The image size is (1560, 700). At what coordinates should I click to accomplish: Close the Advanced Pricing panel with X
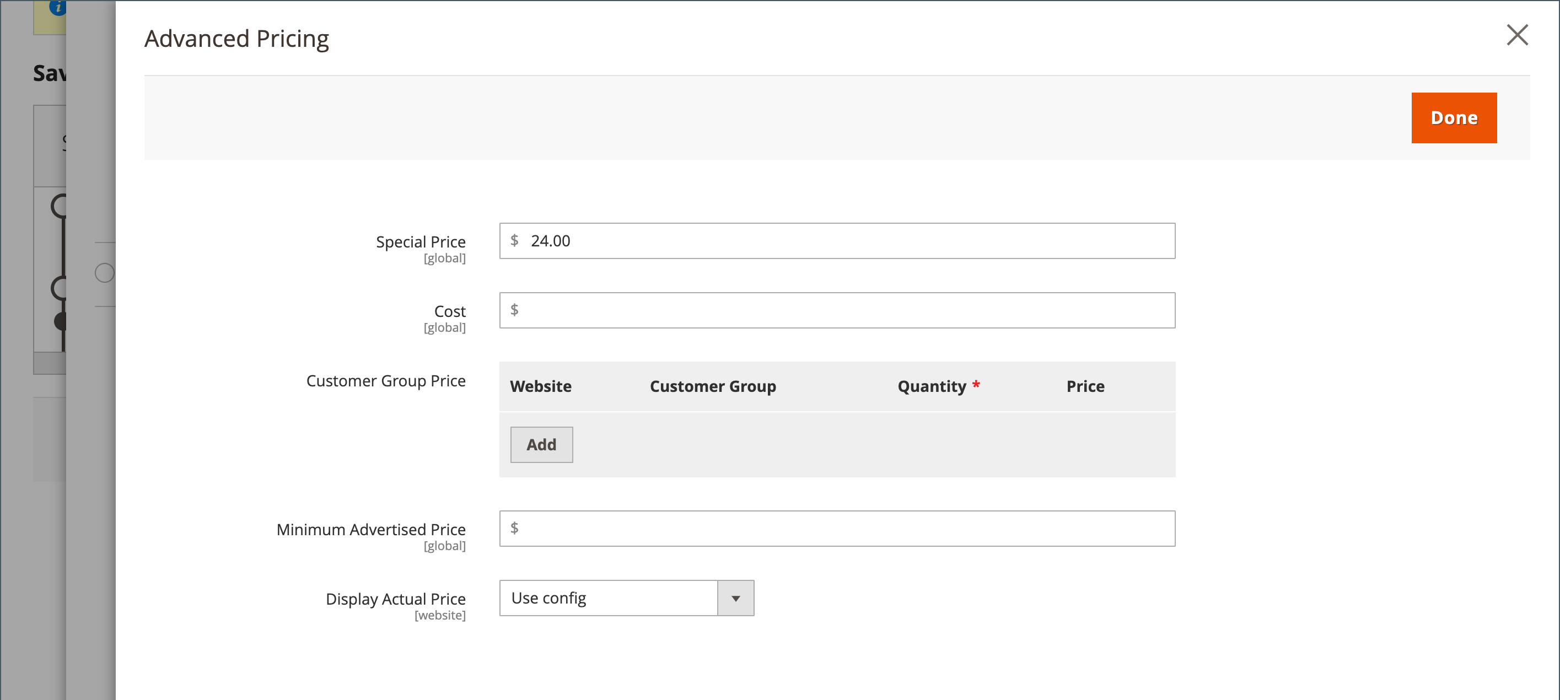point(1517,35)
